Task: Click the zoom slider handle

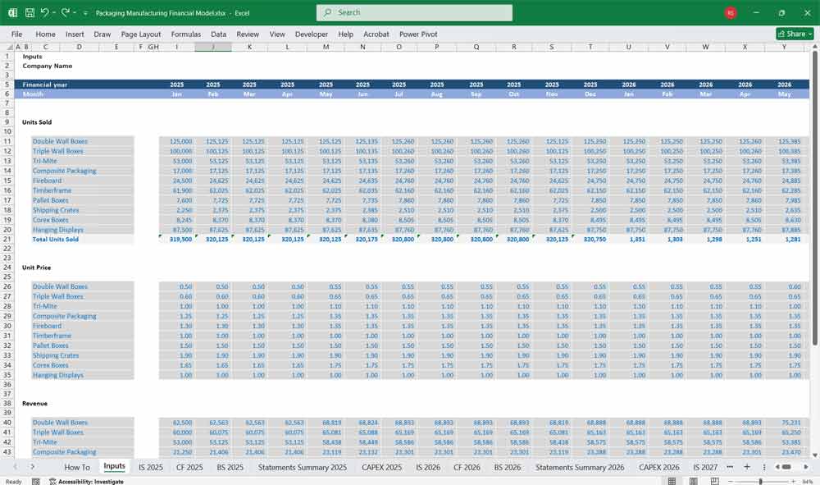Action: point(760,482)
